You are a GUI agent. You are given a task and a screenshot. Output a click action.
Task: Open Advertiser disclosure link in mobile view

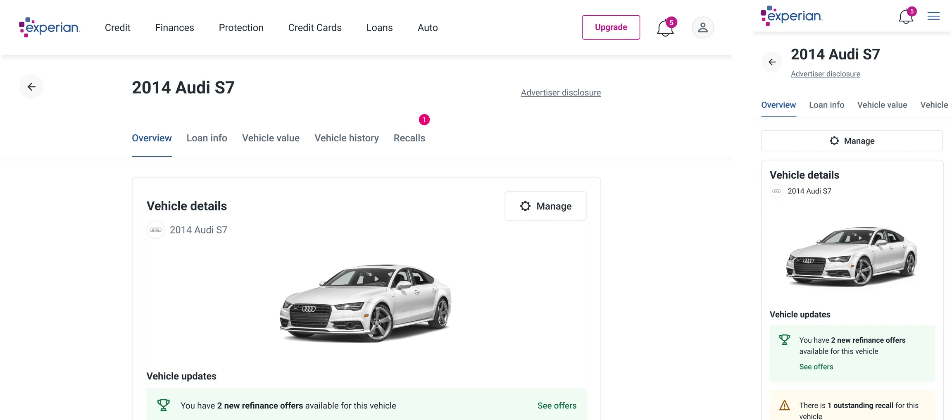click(825, 74)
